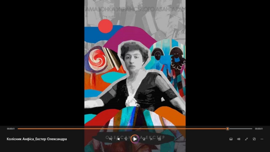Viewport: 270px width, 152px height.
Task: Play the video
Action: pos(135,139)
